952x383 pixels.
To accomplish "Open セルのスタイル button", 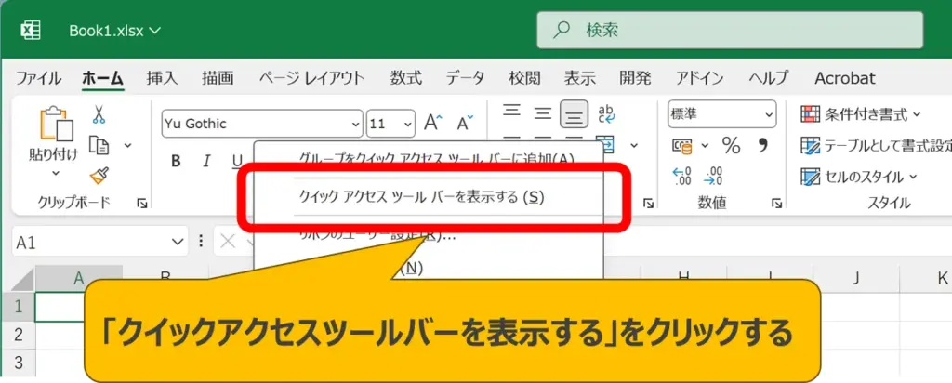I will pyautogui.click(x=857, y=176).
